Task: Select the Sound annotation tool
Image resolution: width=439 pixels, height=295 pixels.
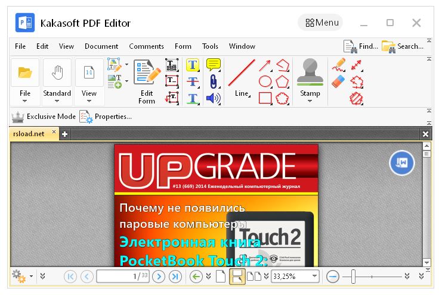Action: point(214,98)
